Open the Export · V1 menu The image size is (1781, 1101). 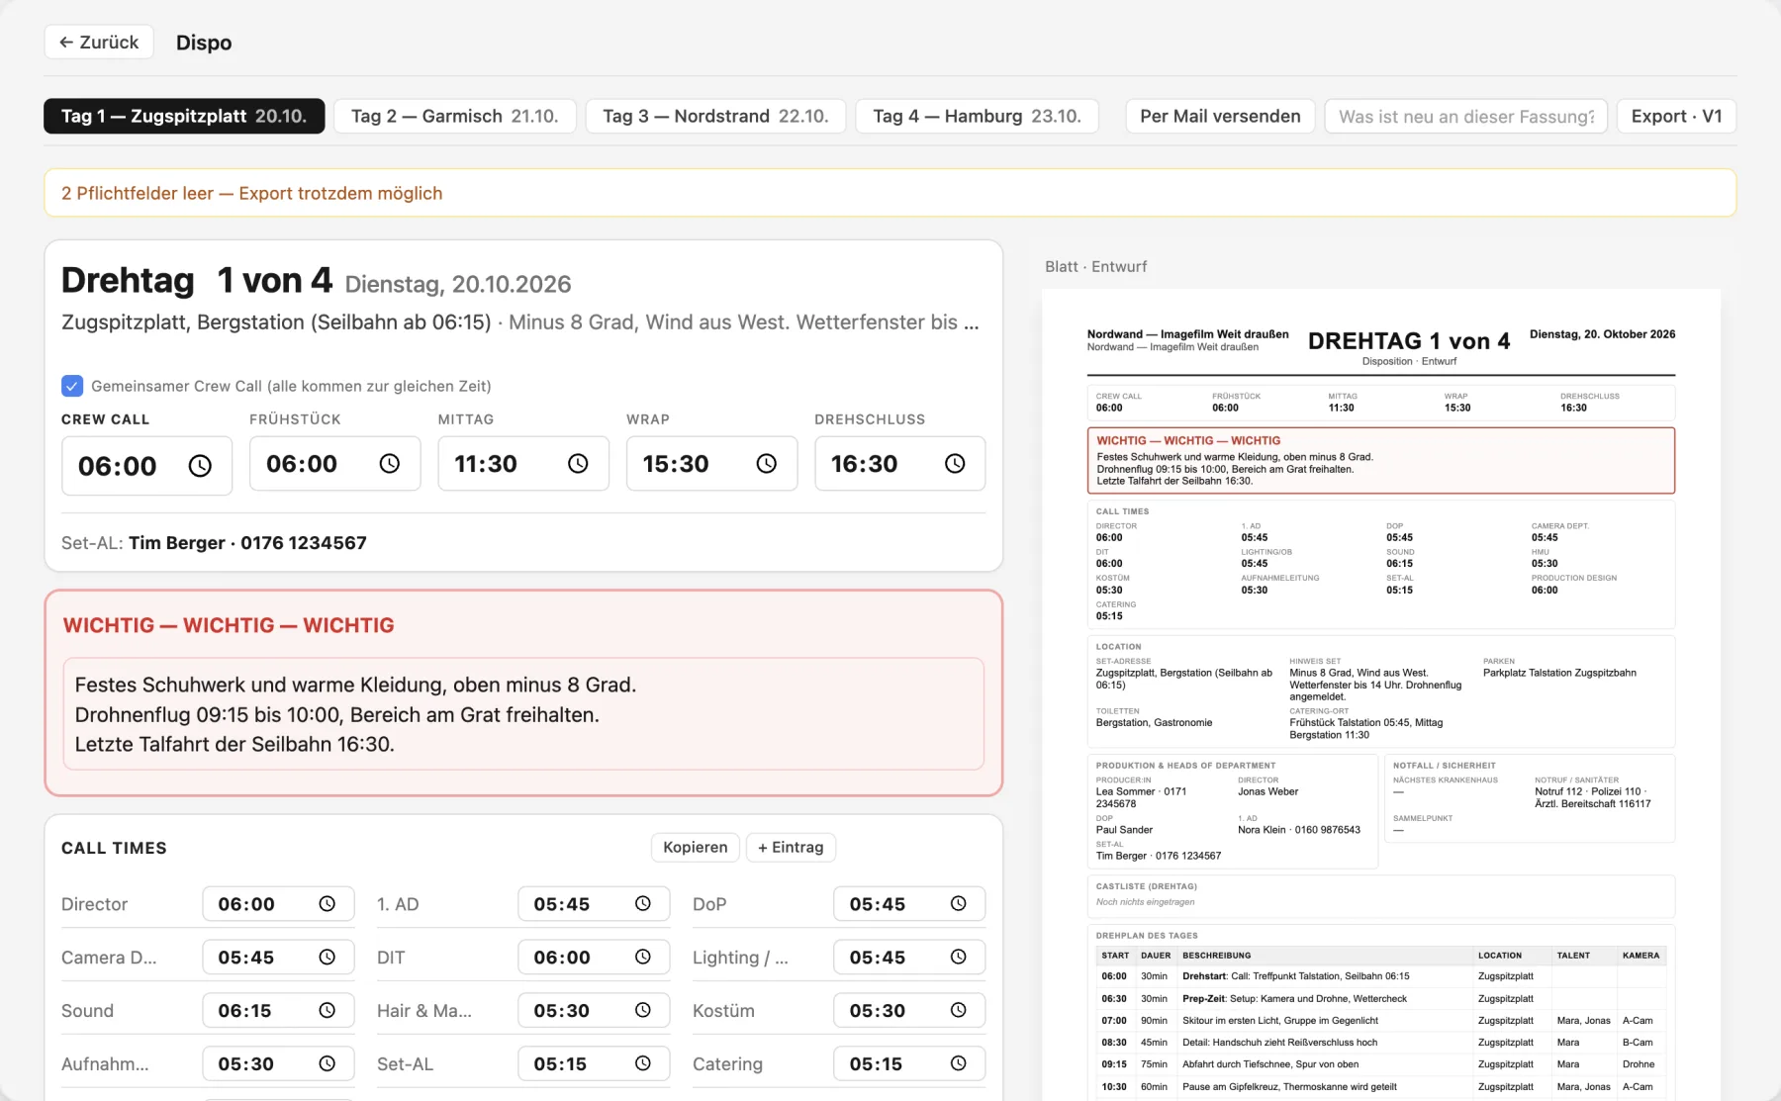(1676, 117)
